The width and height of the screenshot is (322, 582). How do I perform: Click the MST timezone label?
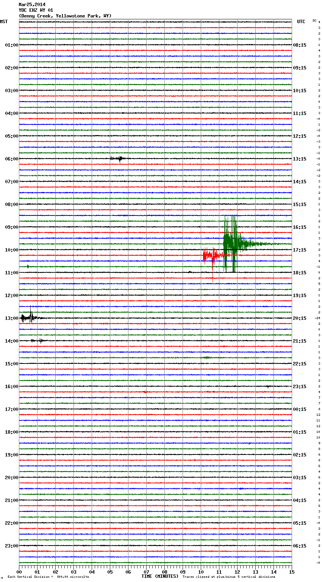pos(4,22)
